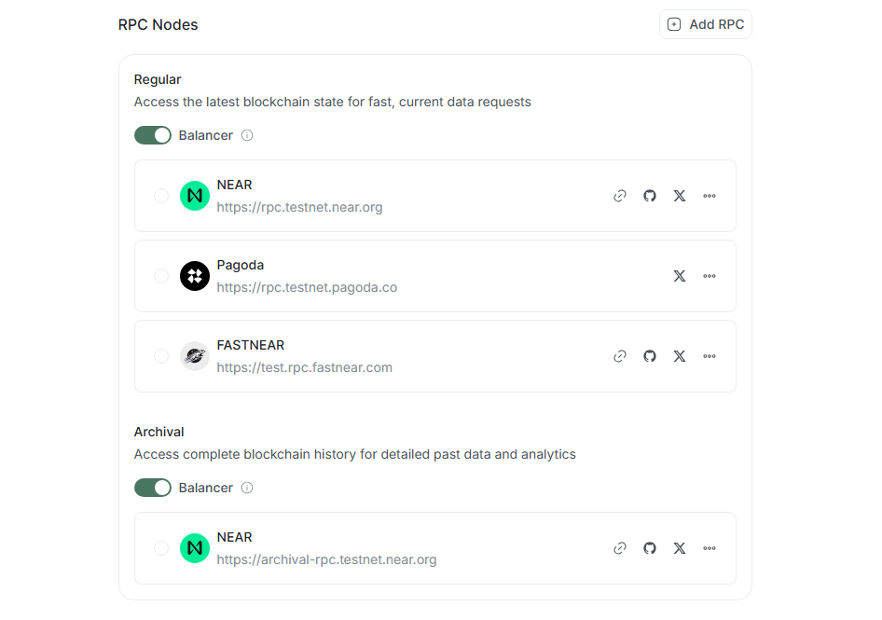Click the https://rpc.testnet.pagoda.co URL
Image resolution: width=882 pixels, height=620 pixels.
click(x=307, y=287)
